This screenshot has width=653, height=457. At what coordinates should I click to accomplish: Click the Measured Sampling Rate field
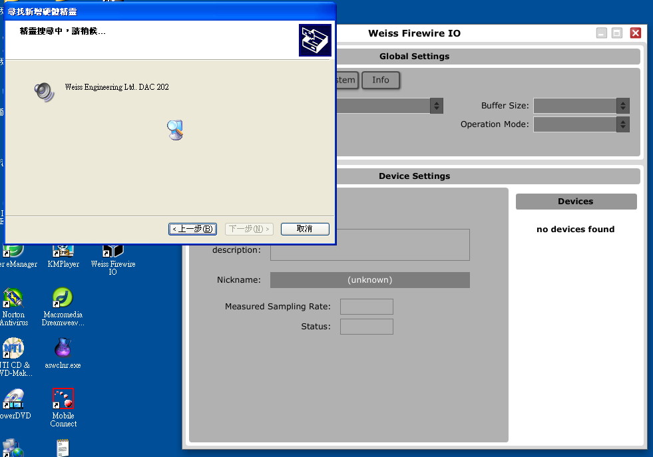[367, 307]
